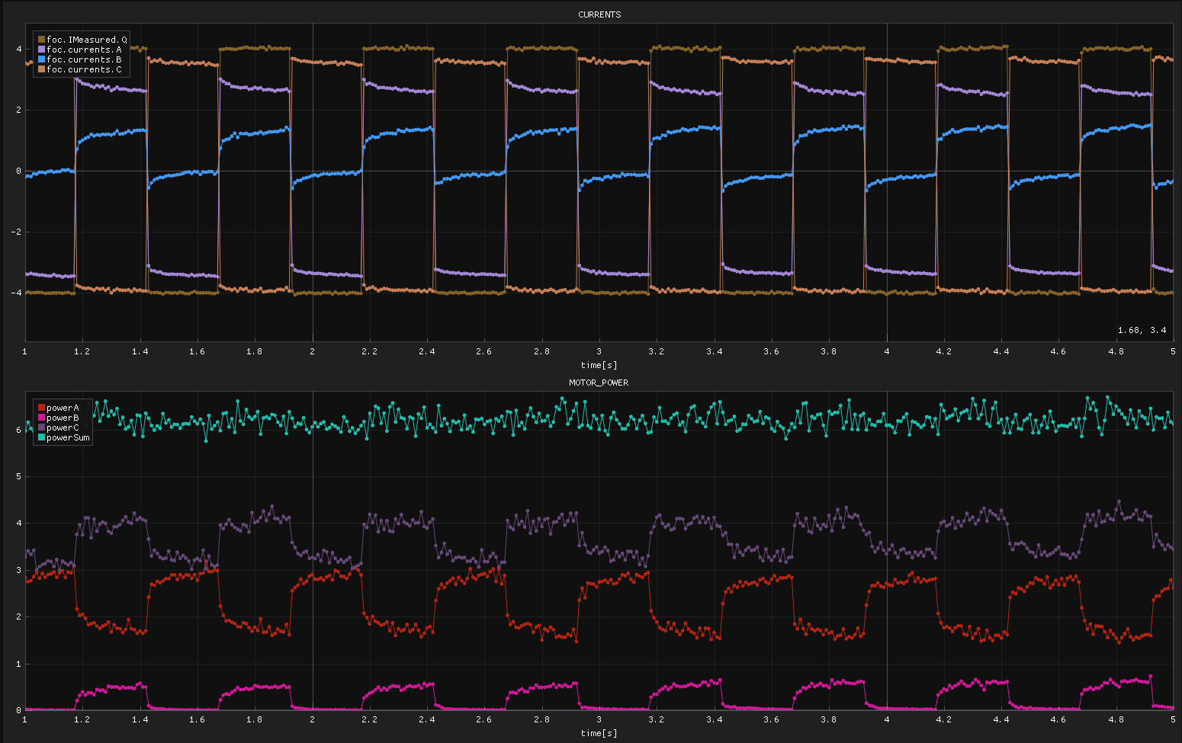
Task: Click the cursor coordinate readout in CURRENTS plot
Action: [1142, 331]
